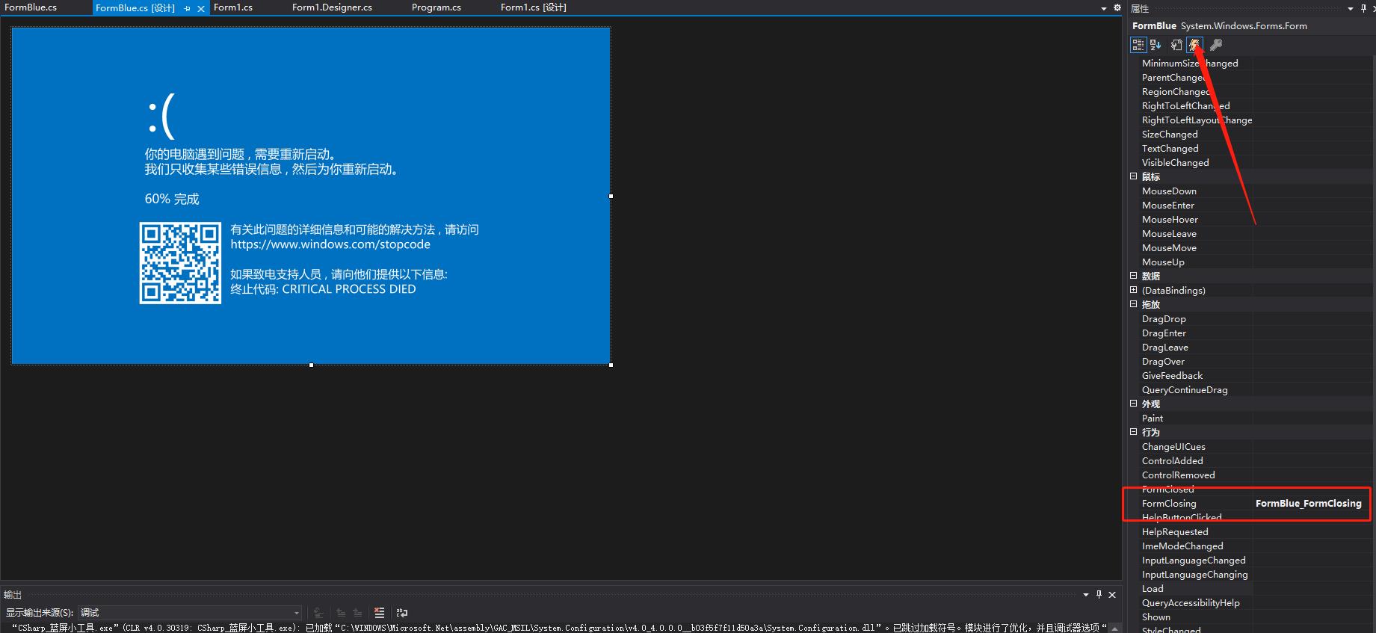This screenshot has height=633, width=1376.
Task: Open Output panel window position dropdown
Action: click(x=1086, y=595)
